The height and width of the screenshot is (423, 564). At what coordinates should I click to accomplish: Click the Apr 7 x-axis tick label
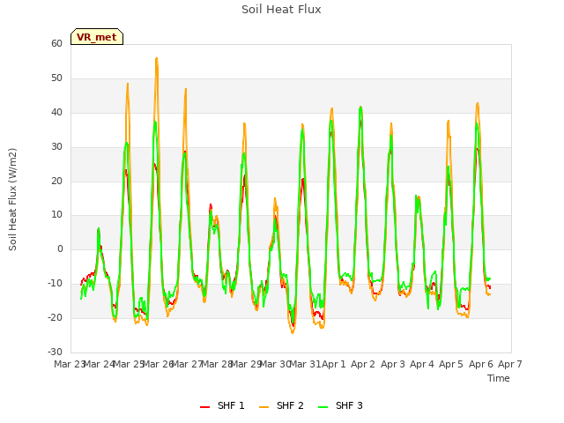point(510,364)
